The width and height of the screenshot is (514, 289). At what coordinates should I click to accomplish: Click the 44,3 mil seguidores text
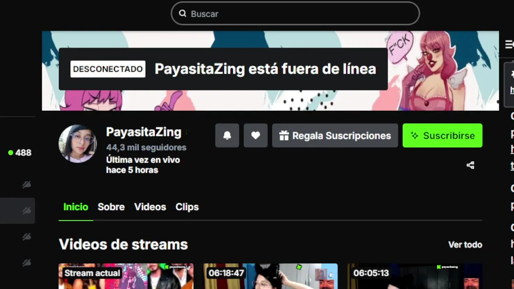click(146, 147)
